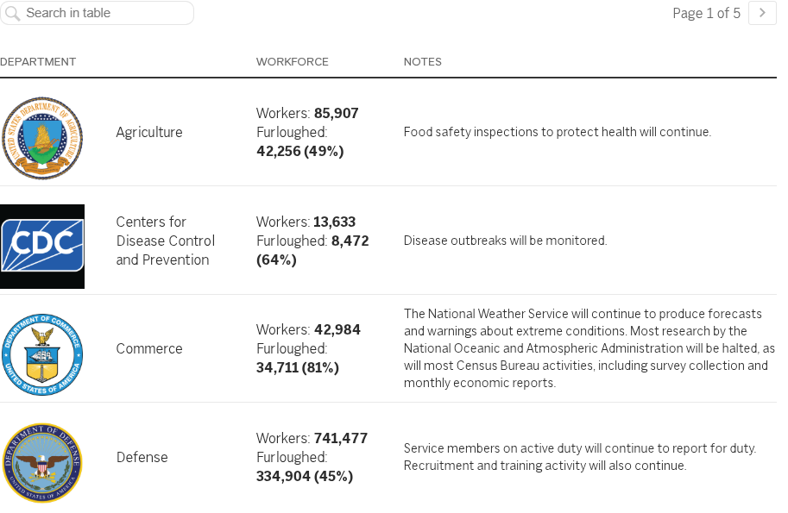Click the Defense department seal
Viewport: 788px width, 513px height.
[x=42, y=462]
